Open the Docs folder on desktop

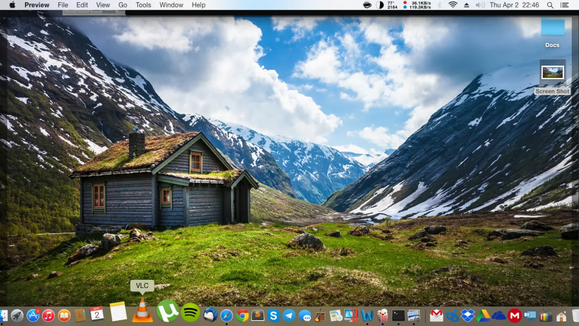[x=552, y=33]
